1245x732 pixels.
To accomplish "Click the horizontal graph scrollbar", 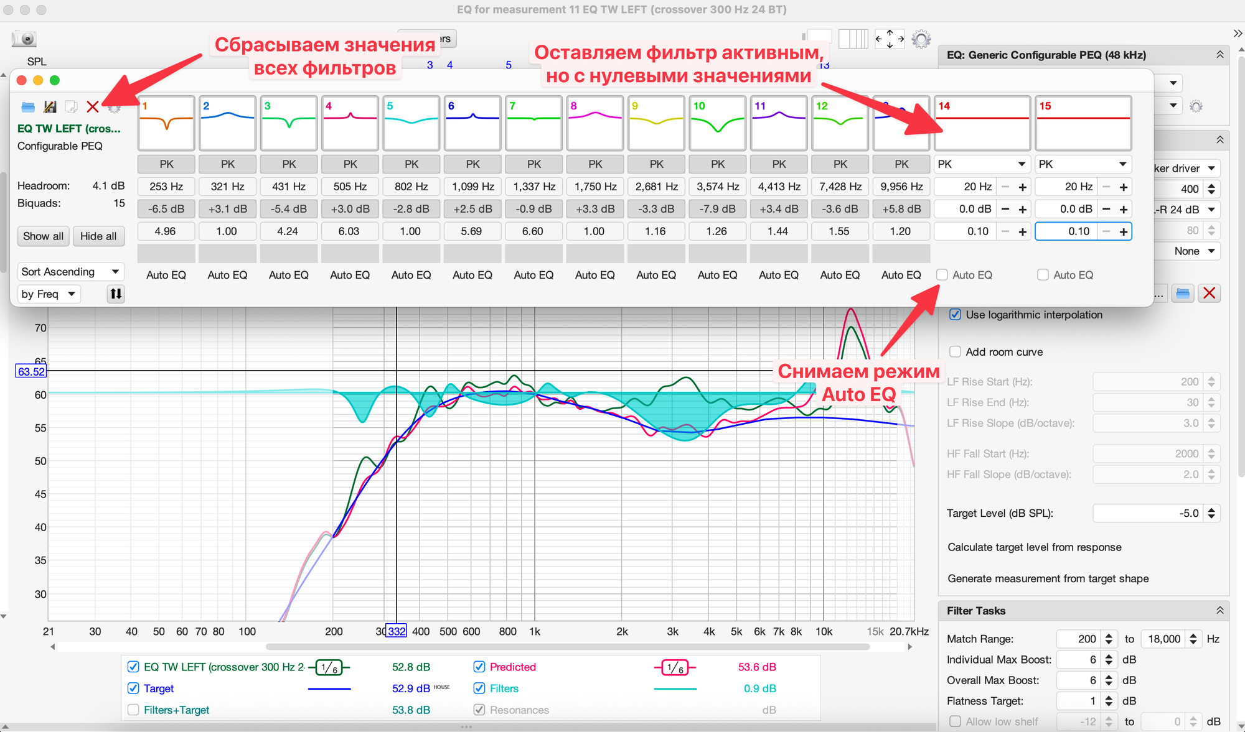I will [566, 647].
